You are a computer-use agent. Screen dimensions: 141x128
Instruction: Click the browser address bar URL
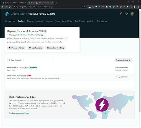point(35,7)
